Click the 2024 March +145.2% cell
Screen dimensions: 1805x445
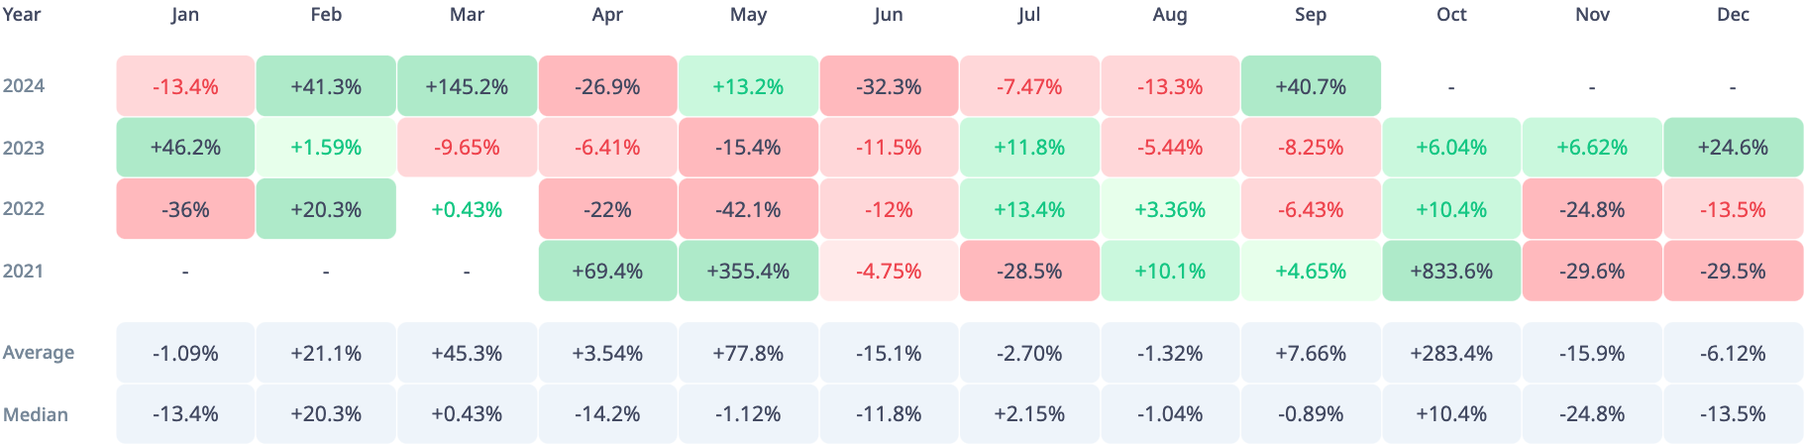pyautogui.click(x=467, y=86)
